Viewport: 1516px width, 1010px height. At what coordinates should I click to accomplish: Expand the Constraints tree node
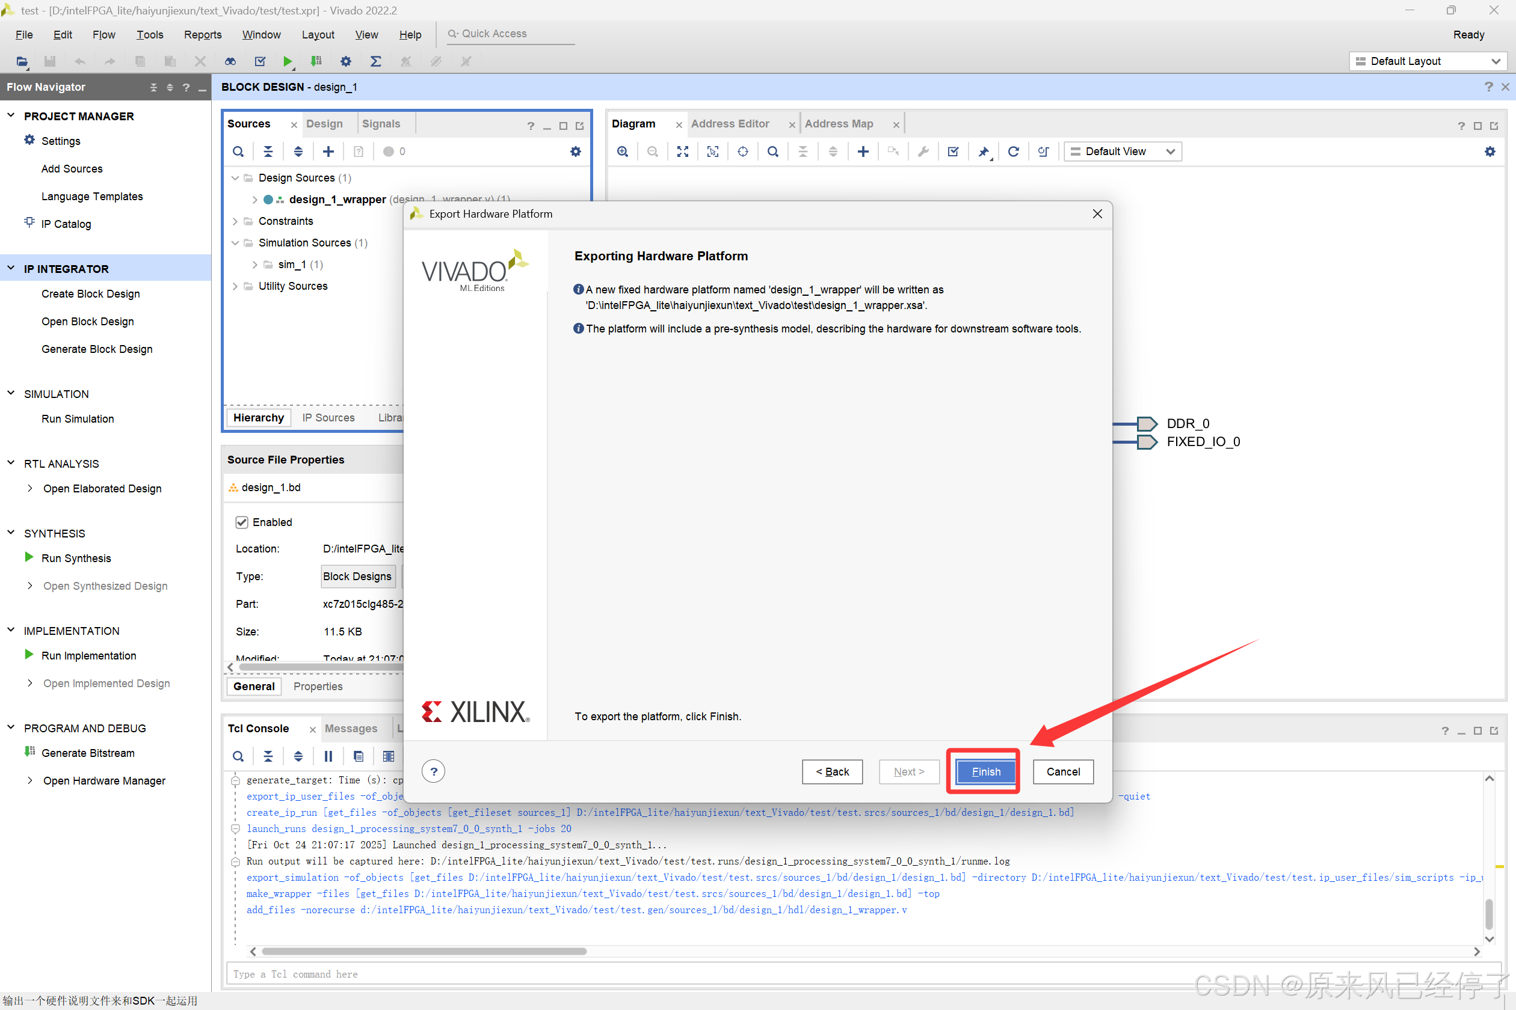(235, 221)
